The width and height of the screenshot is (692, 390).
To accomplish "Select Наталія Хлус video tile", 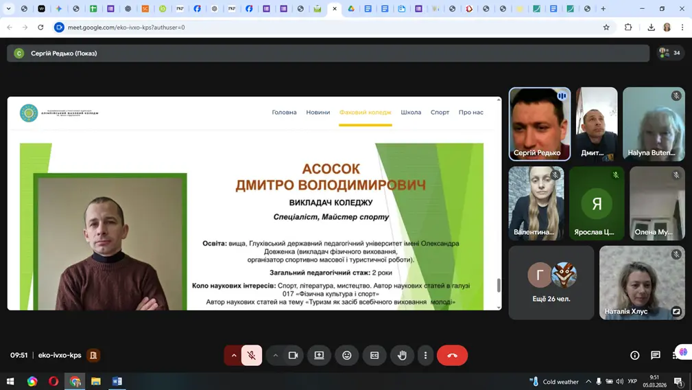I will 642,283.
